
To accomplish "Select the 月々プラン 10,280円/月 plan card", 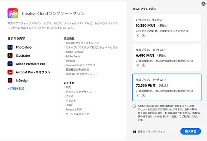I will coord(167,28).
